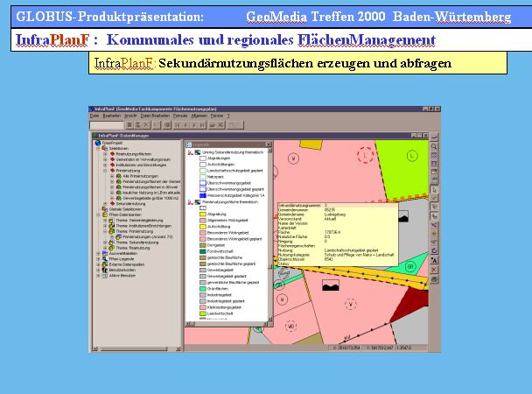The width and height of the screenshot is (532, 394).
Task: Expand the Aktive Benutzer node
Action: (98, 276)
